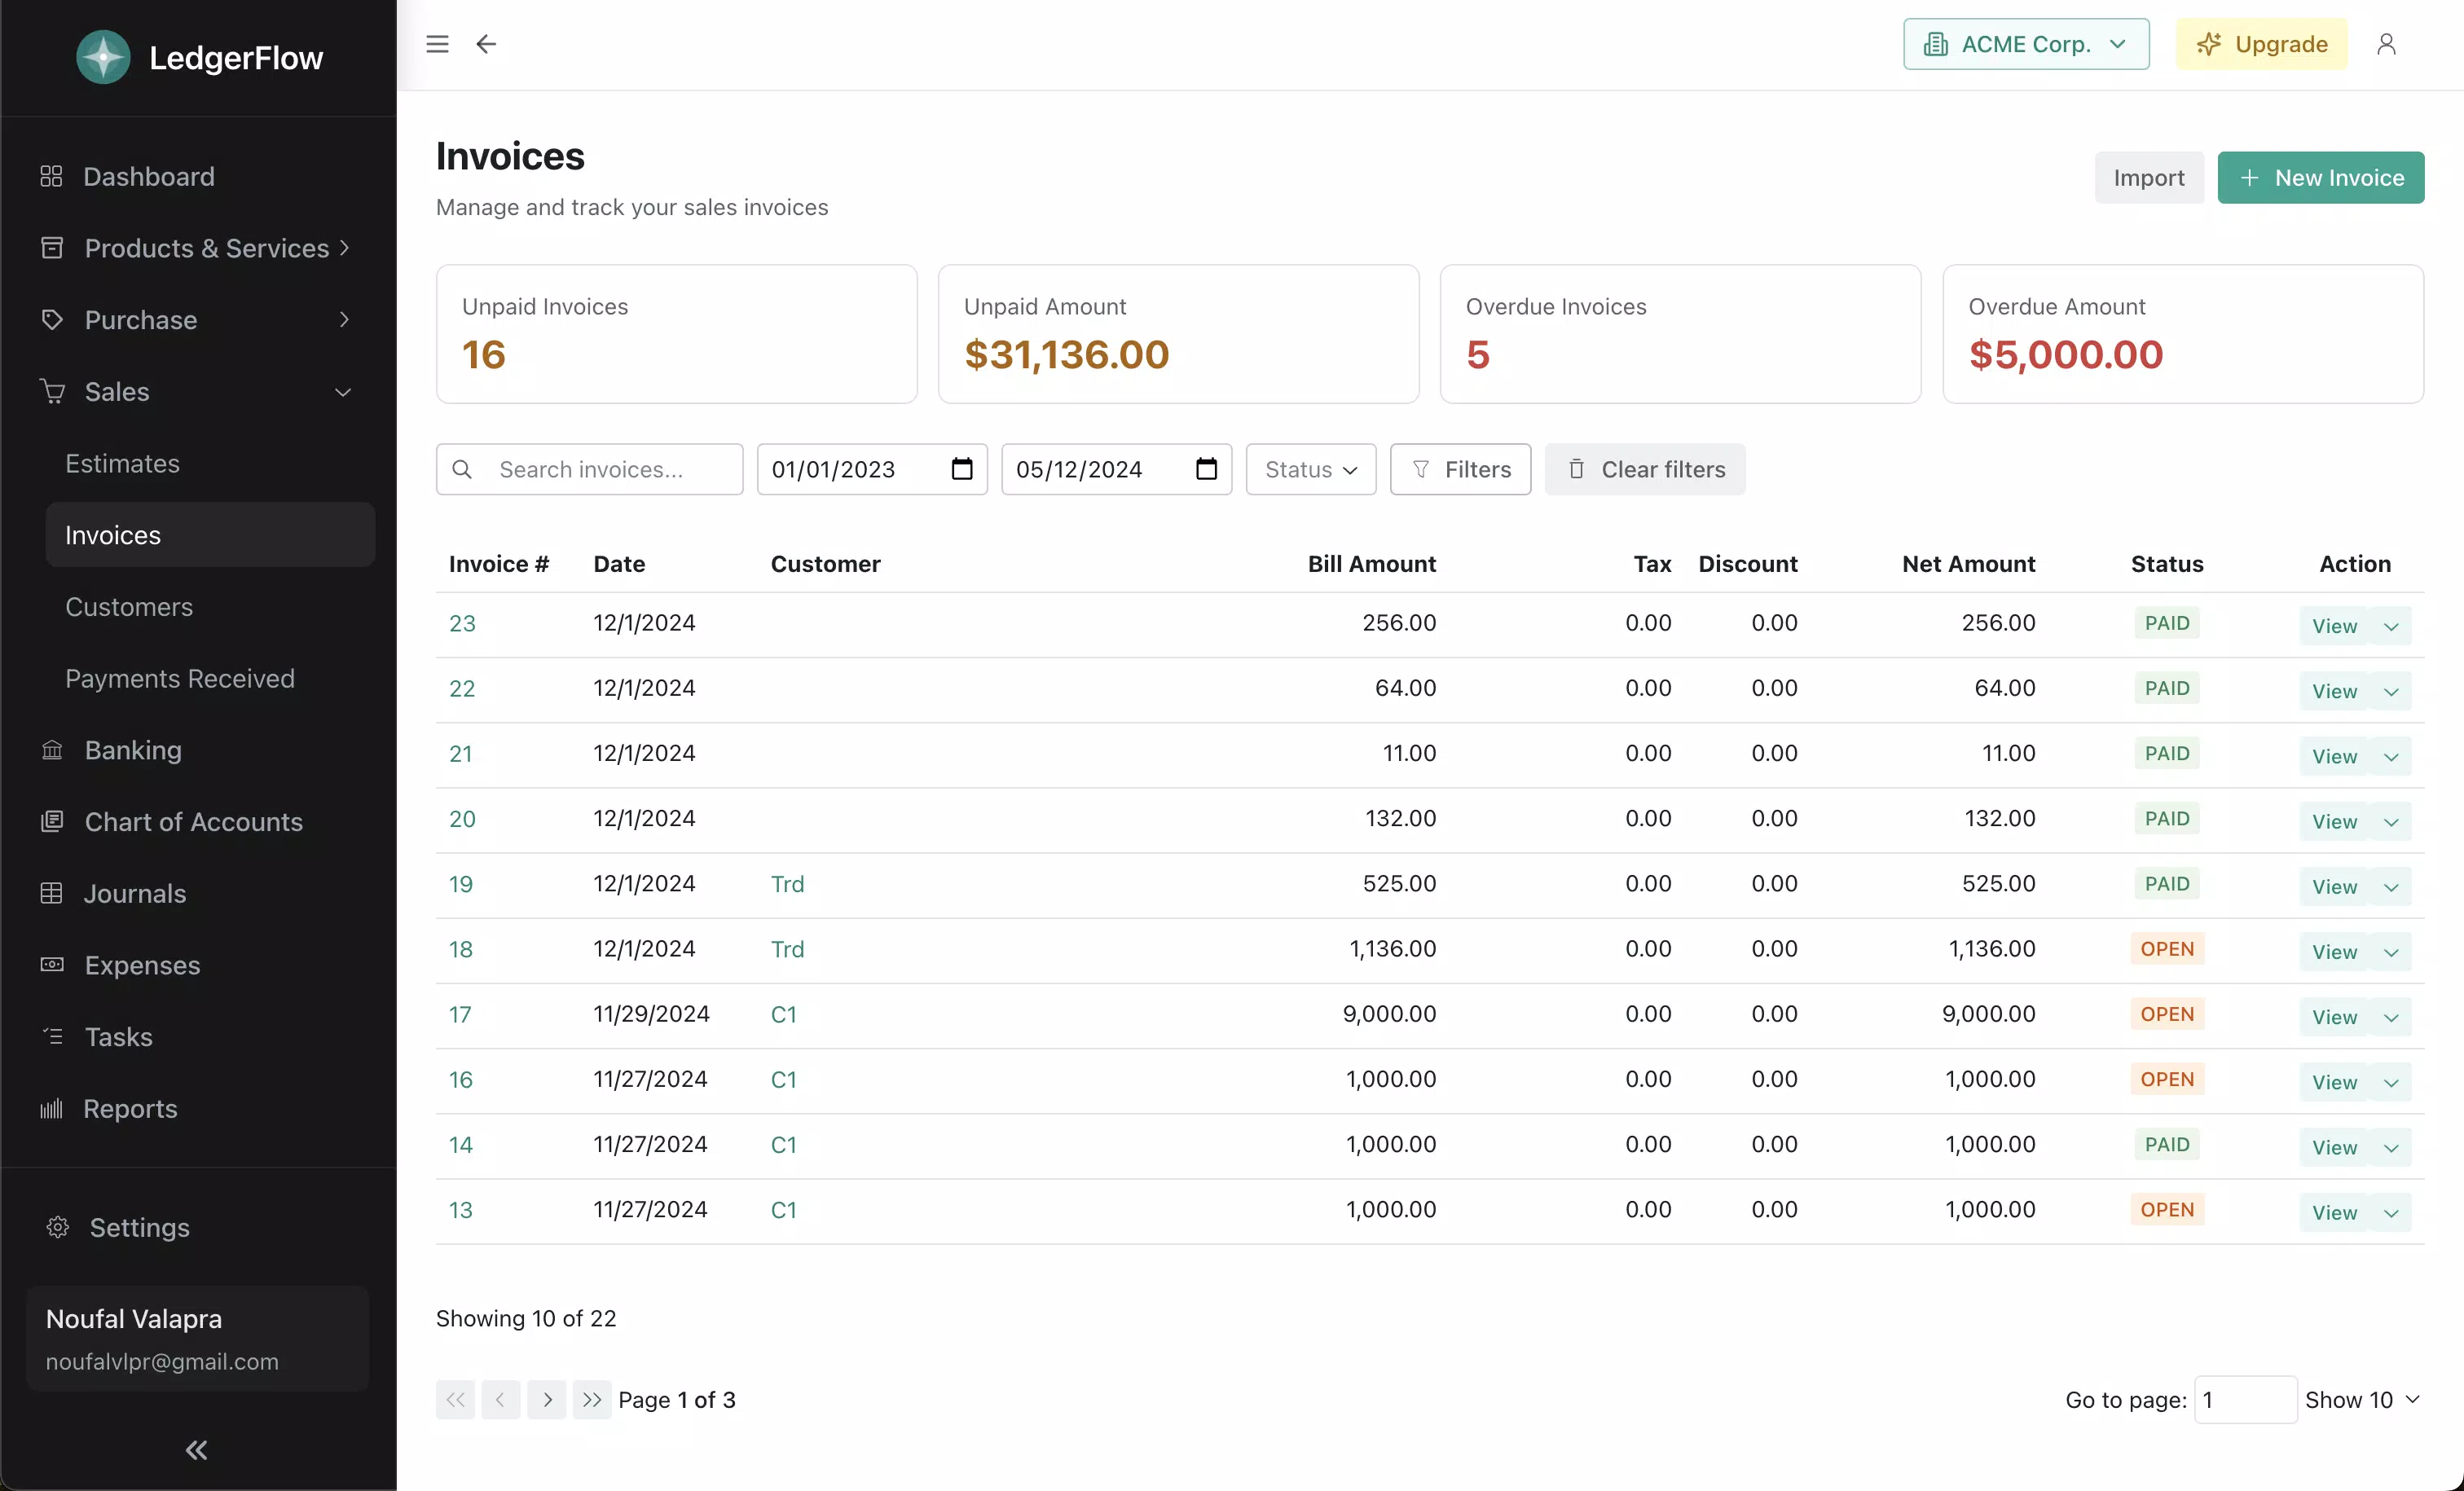Image resolution: width=2464 pixels, height=1491 pixels.
Task: View invoice 18 details
Action: [x=2334, y=952]
